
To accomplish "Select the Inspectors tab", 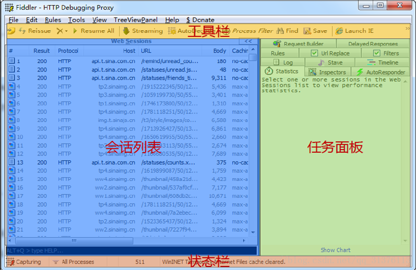I will point(327,72).
